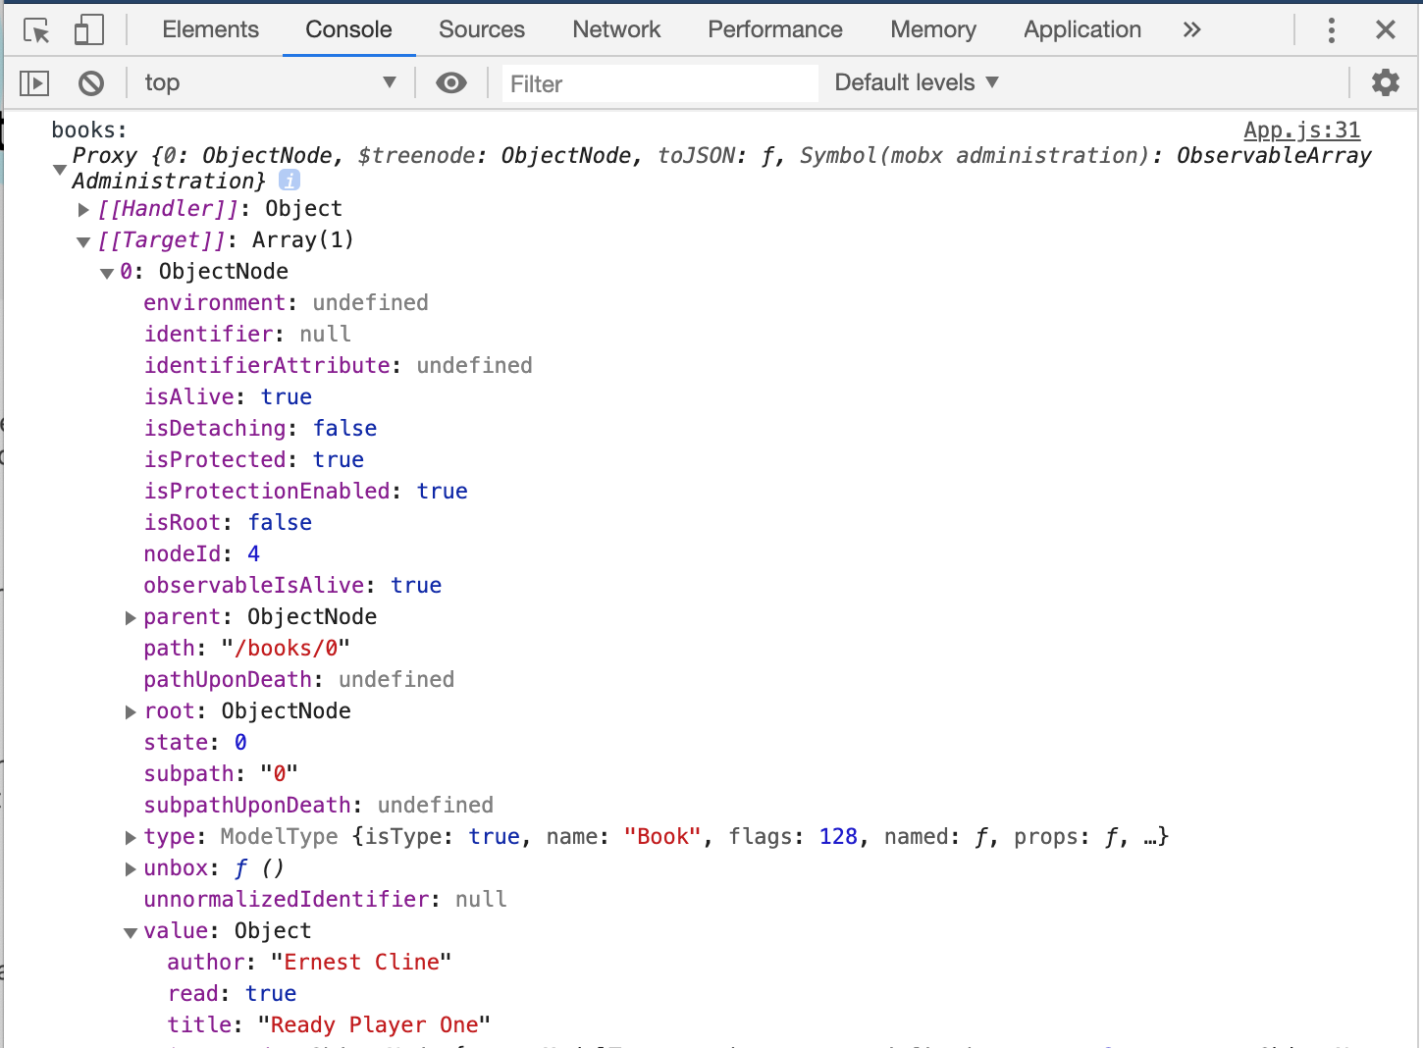
Task: Click the pathUponDeath: undefined row
Action: coord(298,679)
